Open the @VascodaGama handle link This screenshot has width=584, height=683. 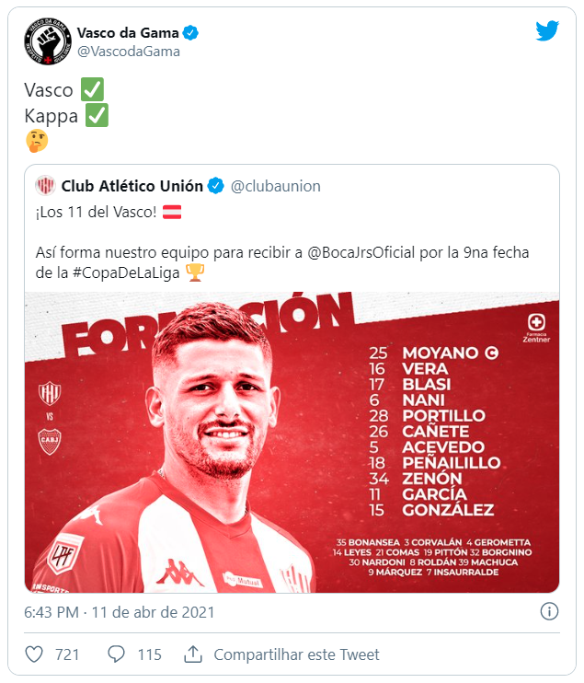coord(128,52)
